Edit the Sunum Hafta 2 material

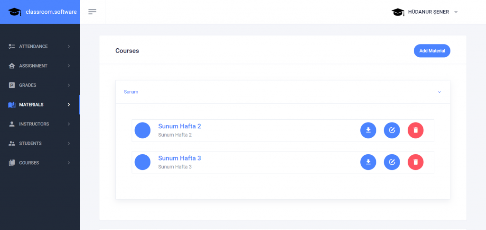[x=392, y=130]
